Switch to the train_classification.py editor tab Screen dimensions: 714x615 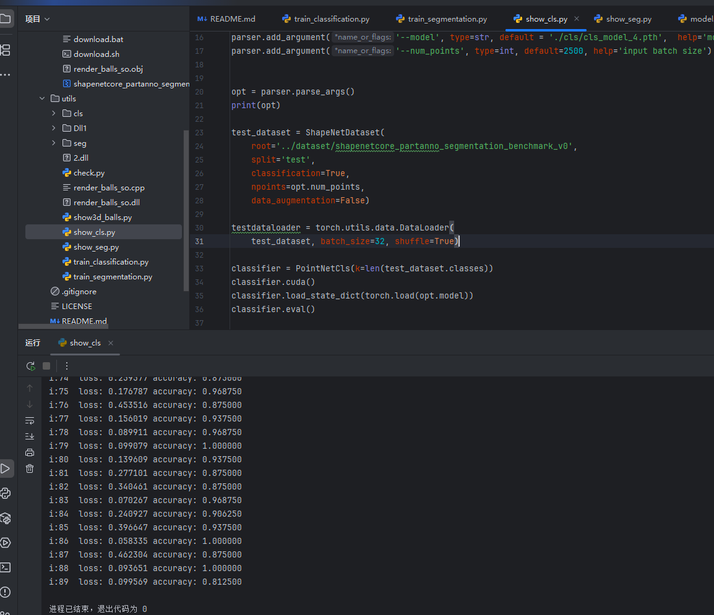click(x=326, y=19)
